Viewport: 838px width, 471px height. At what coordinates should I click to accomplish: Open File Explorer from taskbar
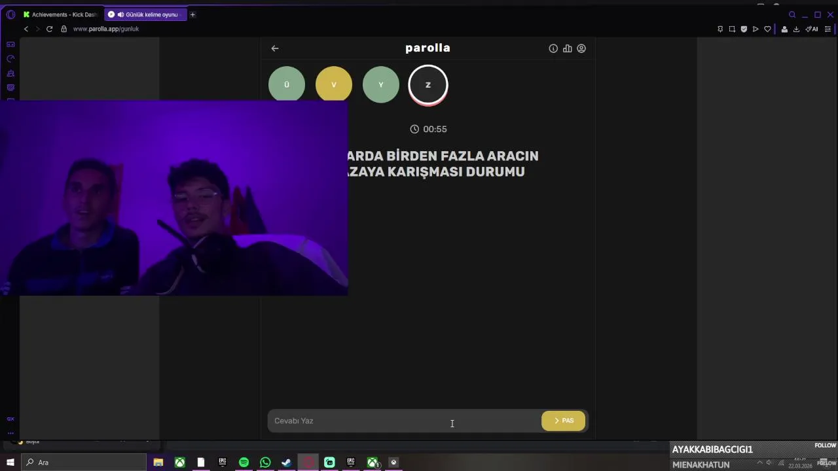click(x=158, y=462)
